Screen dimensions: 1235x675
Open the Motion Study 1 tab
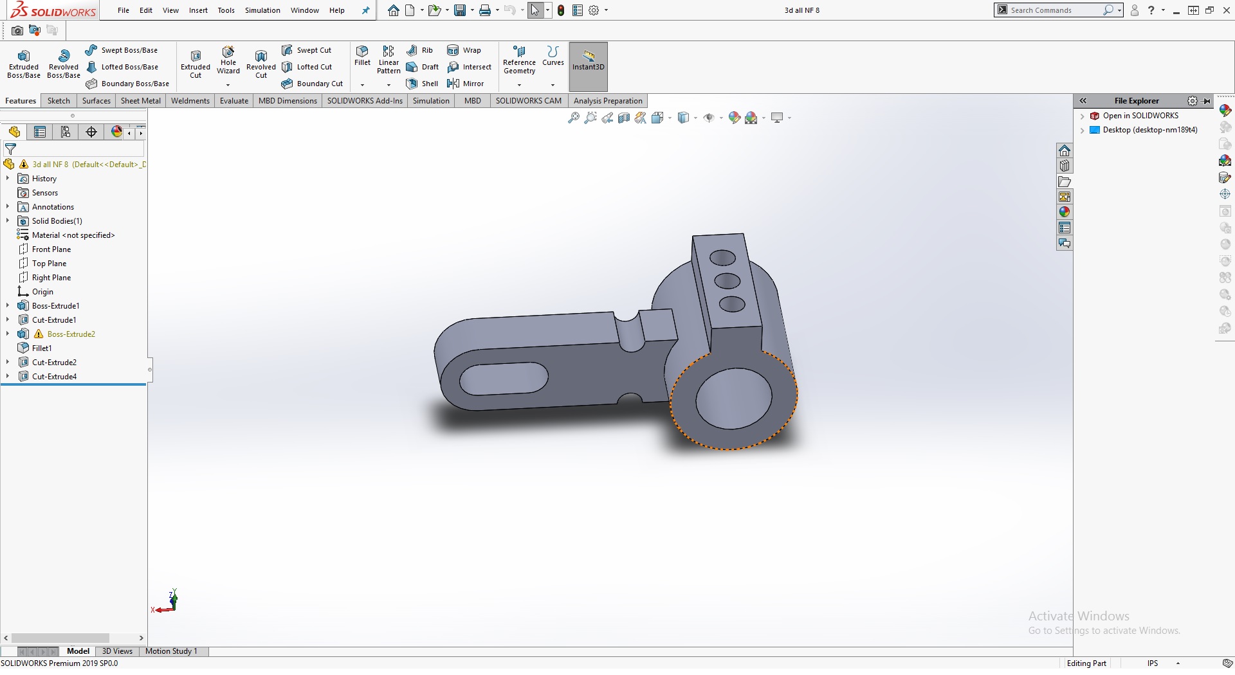pyautogui.click(x=171, y=651)
